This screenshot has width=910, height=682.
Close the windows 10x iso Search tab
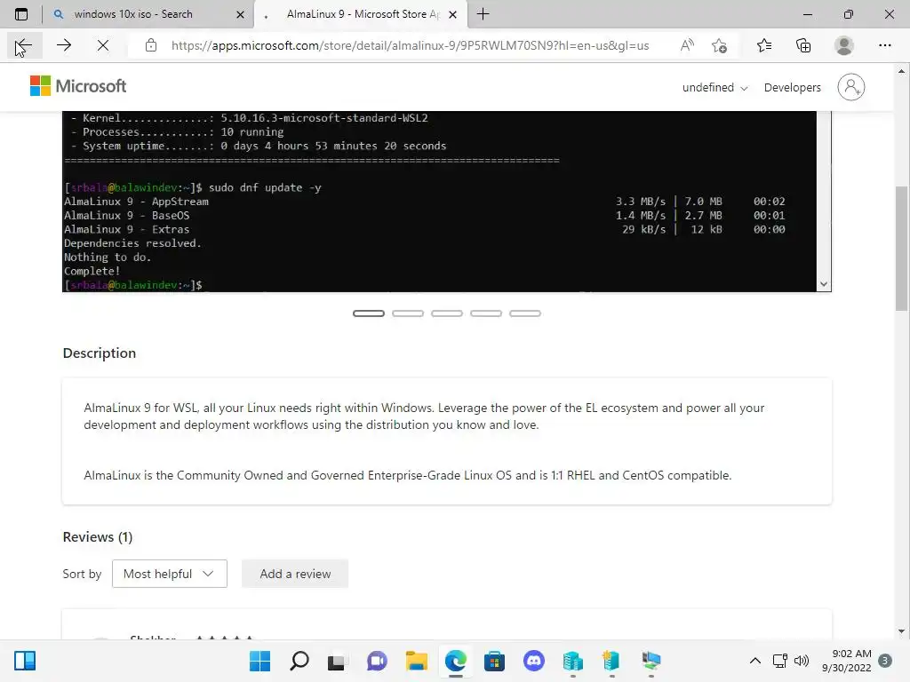pos(240,14)
